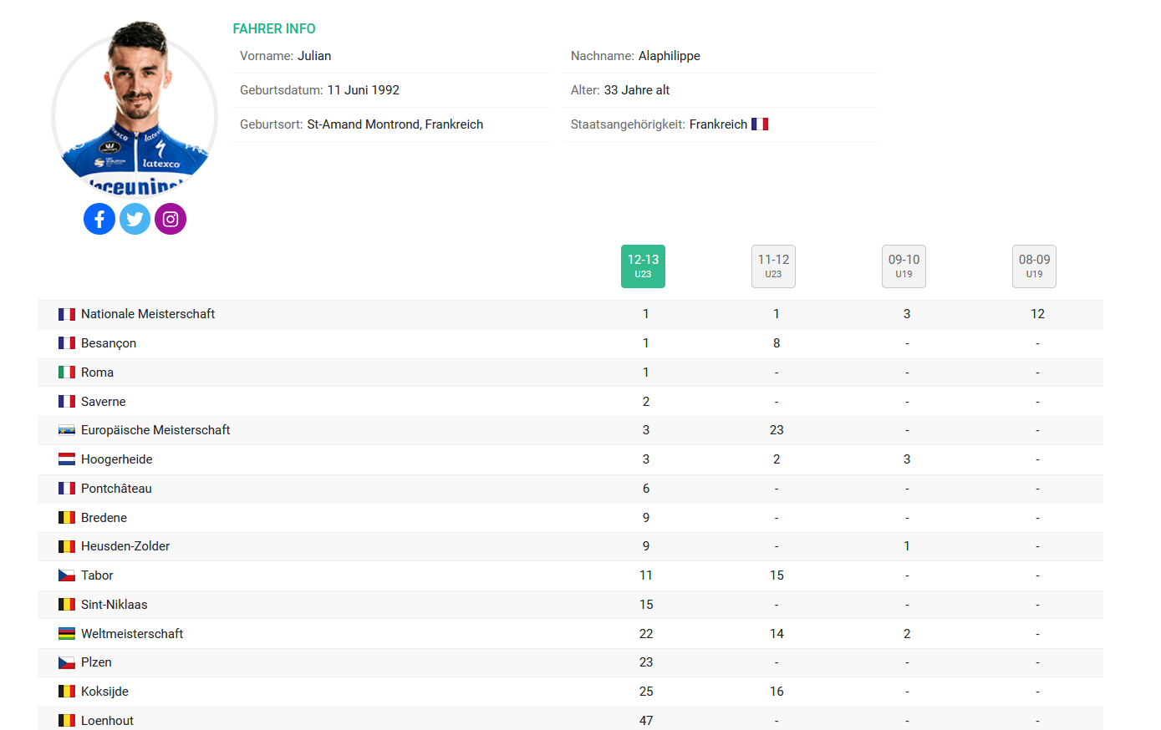This screenshot has width=1161, height=730.
Task: Click the French flag beside Staatsangehörigkeit
Action: [x=759, y=124]
